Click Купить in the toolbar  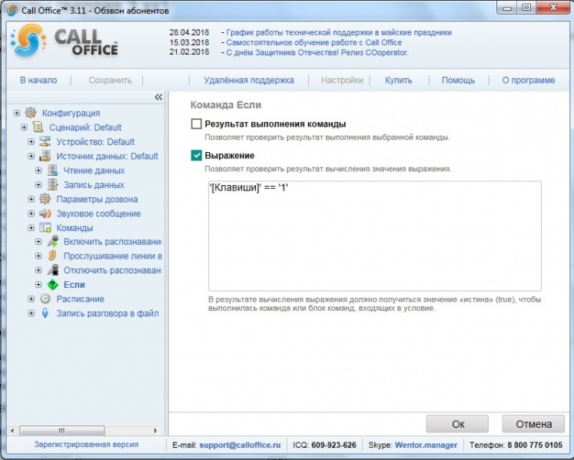[x=398, y=80]
